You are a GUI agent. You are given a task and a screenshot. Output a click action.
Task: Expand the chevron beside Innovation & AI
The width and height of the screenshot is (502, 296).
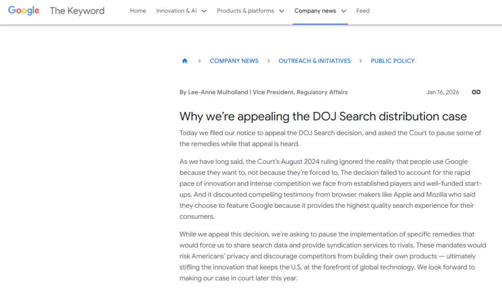204,11
